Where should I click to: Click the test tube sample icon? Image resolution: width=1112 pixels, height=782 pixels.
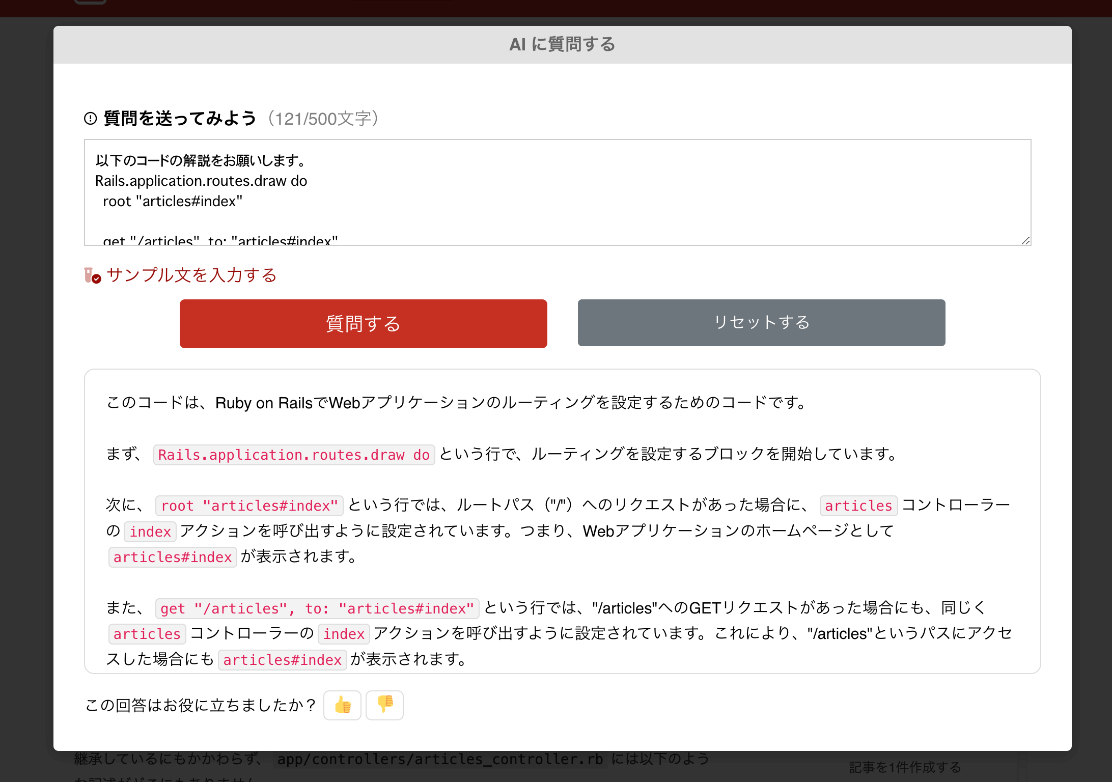pyautogui.click(x=92, y=275)
